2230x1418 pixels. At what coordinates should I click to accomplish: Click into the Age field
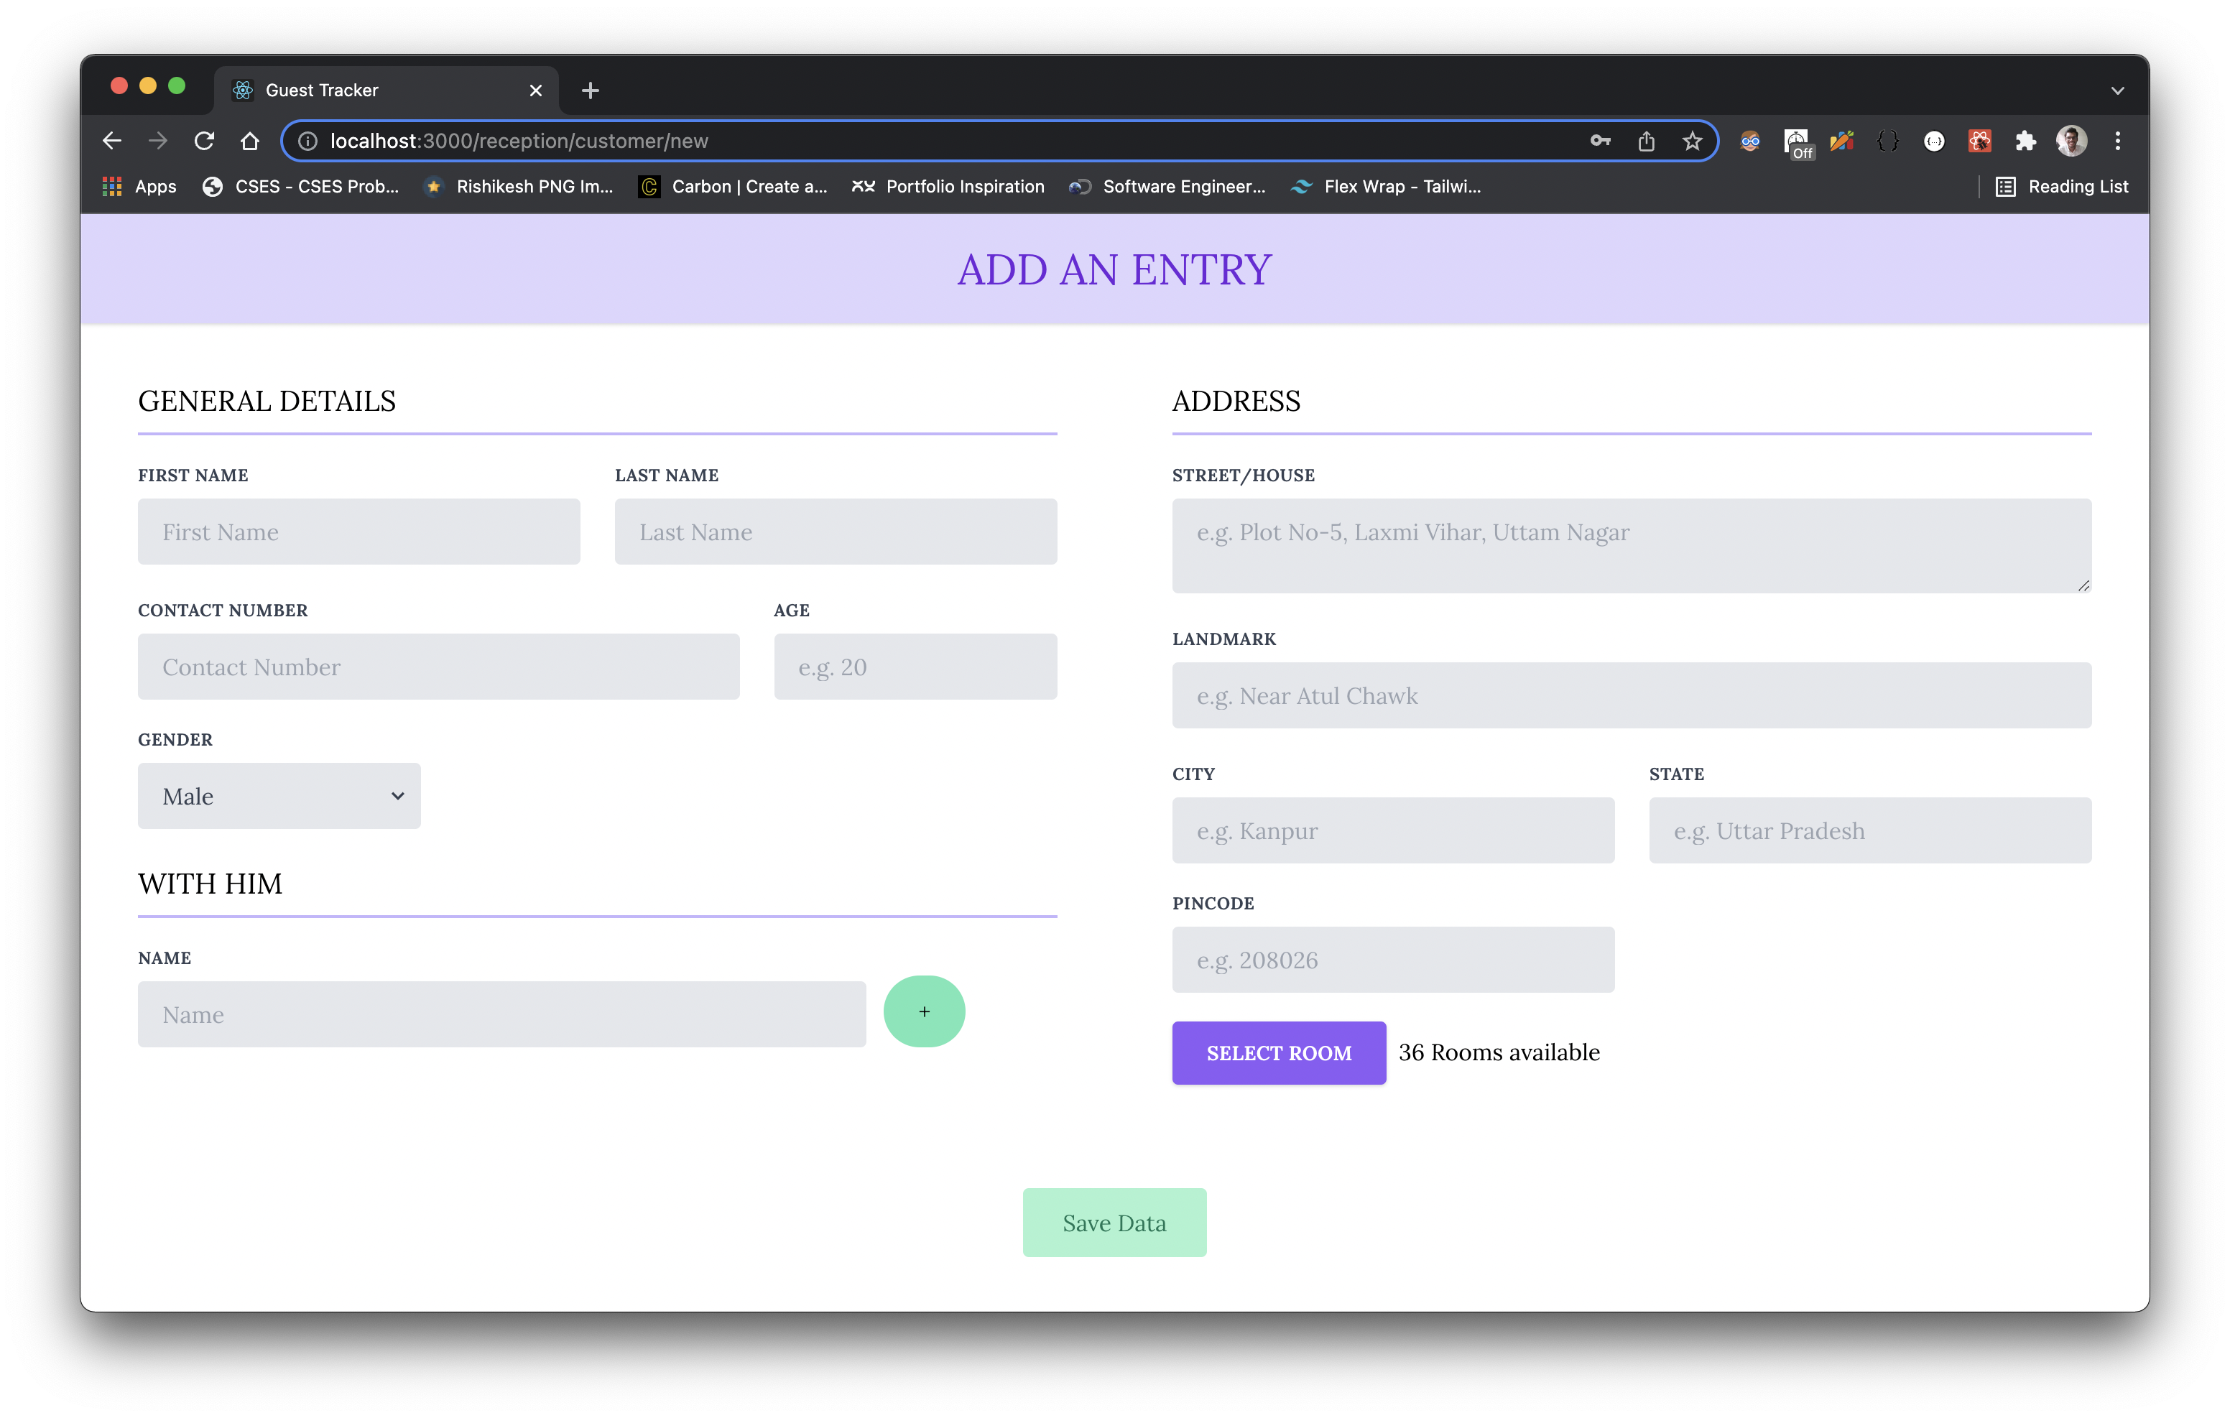point(916,667)
